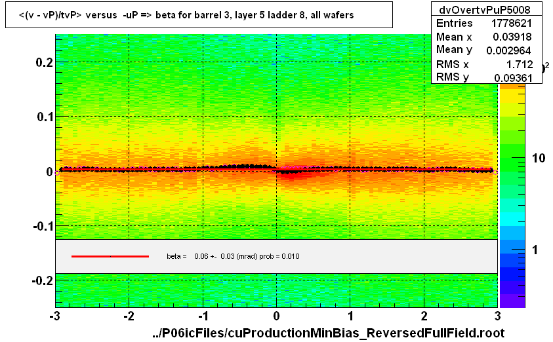Click the color scale label 10

pos(538,158)
